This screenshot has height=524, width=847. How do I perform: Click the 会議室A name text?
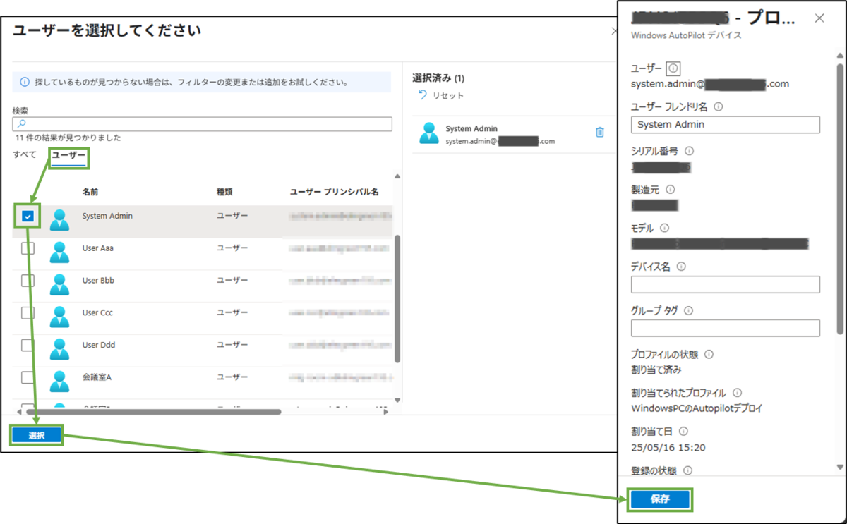(x=97, y=377)
